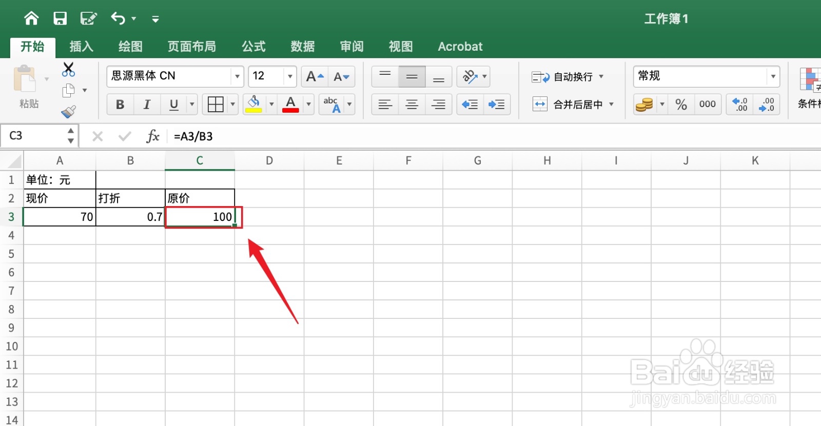Confirm formula entry with the checkmark
The height and width of the screenshot is (426, 821).
coord(124,136)
